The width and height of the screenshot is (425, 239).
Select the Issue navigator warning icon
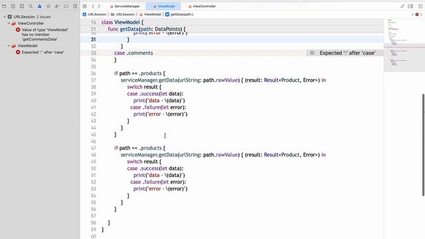pos(40,6)
